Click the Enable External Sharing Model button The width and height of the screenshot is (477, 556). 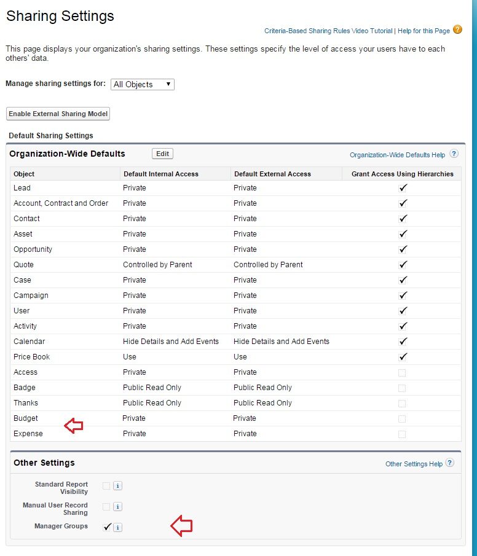58,114
